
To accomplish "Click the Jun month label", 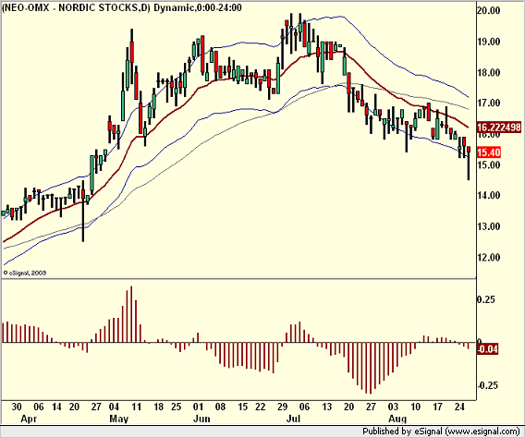I will click(201, 419).
